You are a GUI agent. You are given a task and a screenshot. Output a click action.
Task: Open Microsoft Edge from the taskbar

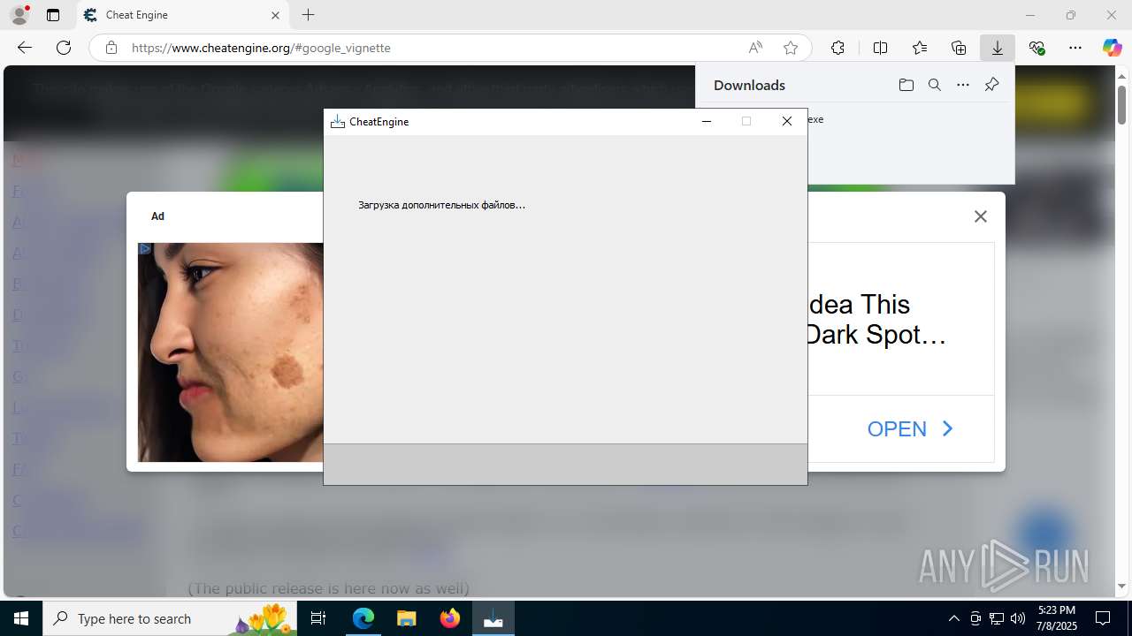click(x=363, y=618)
